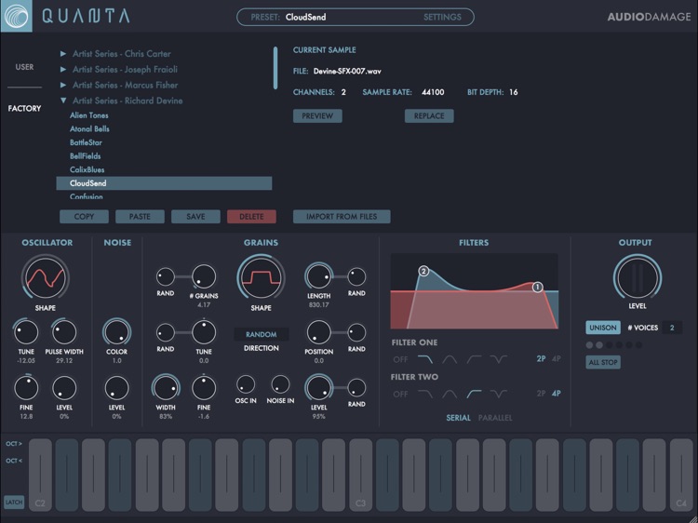Set Filter Two to 2P slope
The width and height of the screenshot is (698, 523).
pos(541,394)
